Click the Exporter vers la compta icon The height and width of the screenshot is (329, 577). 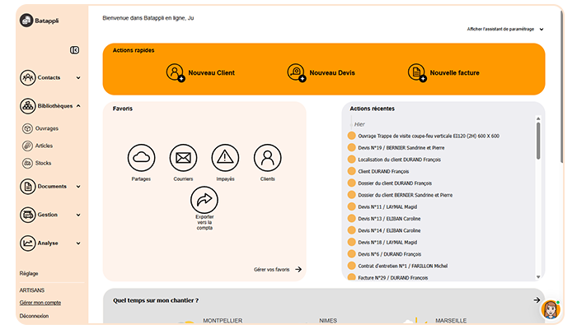point(204,200)
